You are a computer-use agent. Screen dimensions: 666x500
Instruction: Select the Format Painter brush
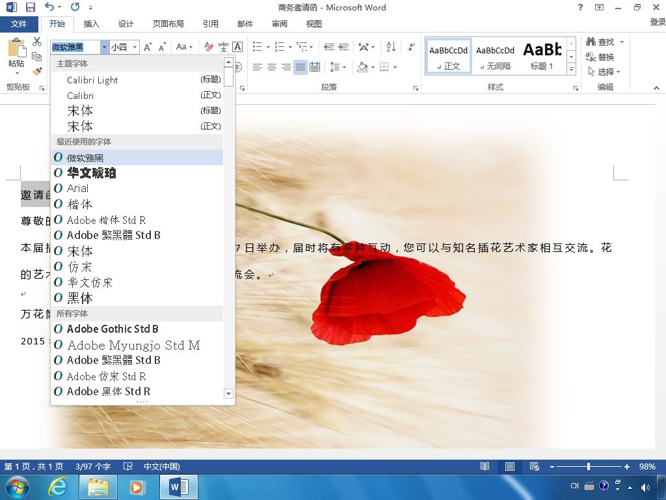pyautogui.click(x=37, y=71)
